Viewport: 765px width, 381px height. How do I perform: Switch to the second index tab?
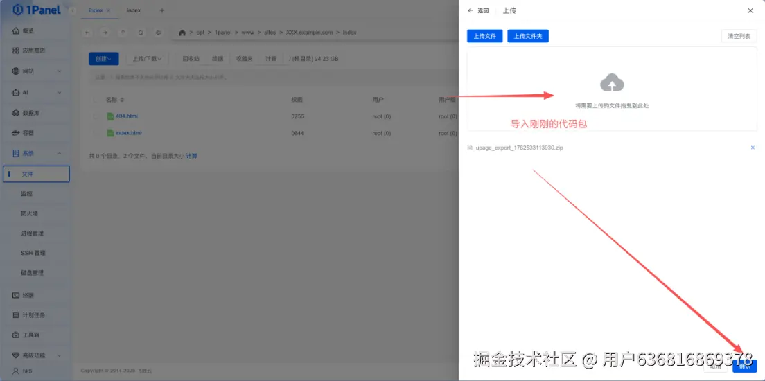(134, 10)
